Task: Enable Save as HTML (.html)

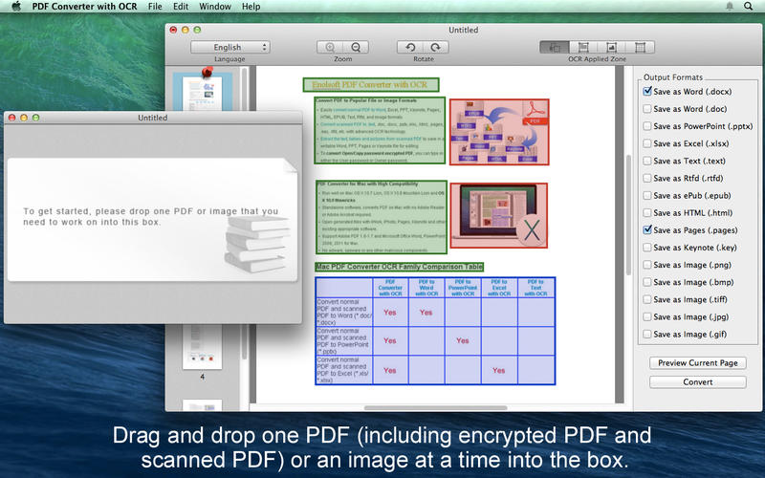Action: (647, 212)
